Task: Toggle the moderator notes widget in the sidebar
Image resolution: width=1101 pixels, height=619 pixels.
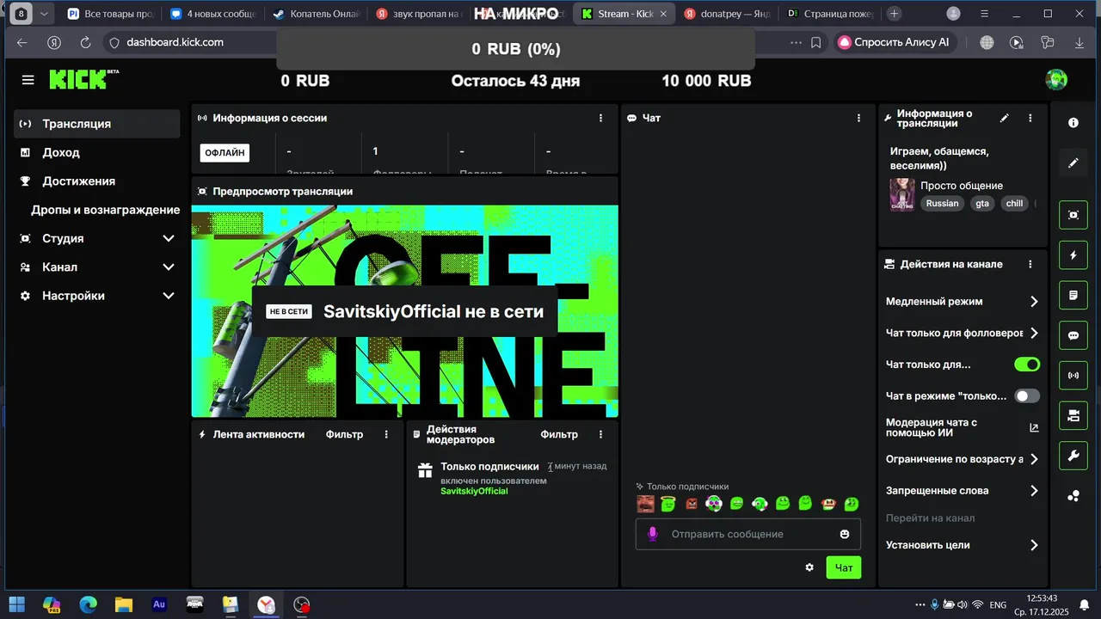Action: click(x=1073, y=295)
